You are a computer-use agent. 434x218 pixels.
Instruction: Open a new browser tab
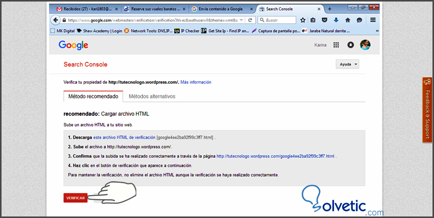[x=329, y=9]
